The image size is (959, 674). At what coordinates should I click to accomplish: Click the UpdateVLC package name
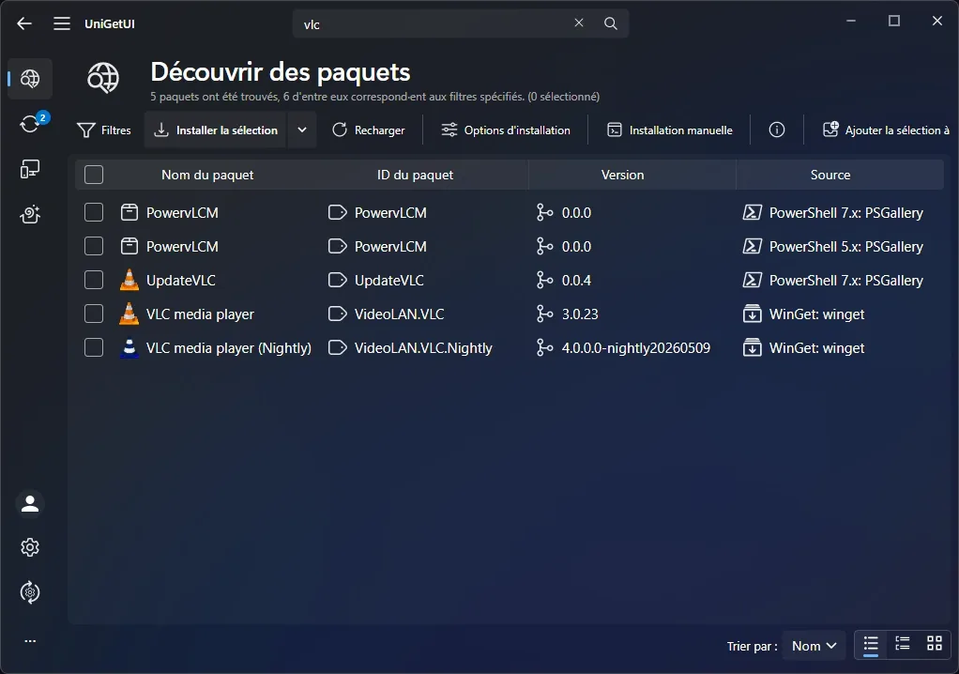click(181, 280)
